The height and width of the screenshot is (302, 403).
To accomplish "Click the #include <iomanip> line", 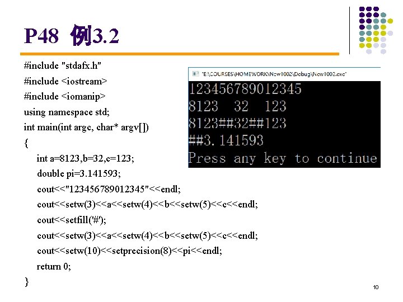I will pos(64,97).
